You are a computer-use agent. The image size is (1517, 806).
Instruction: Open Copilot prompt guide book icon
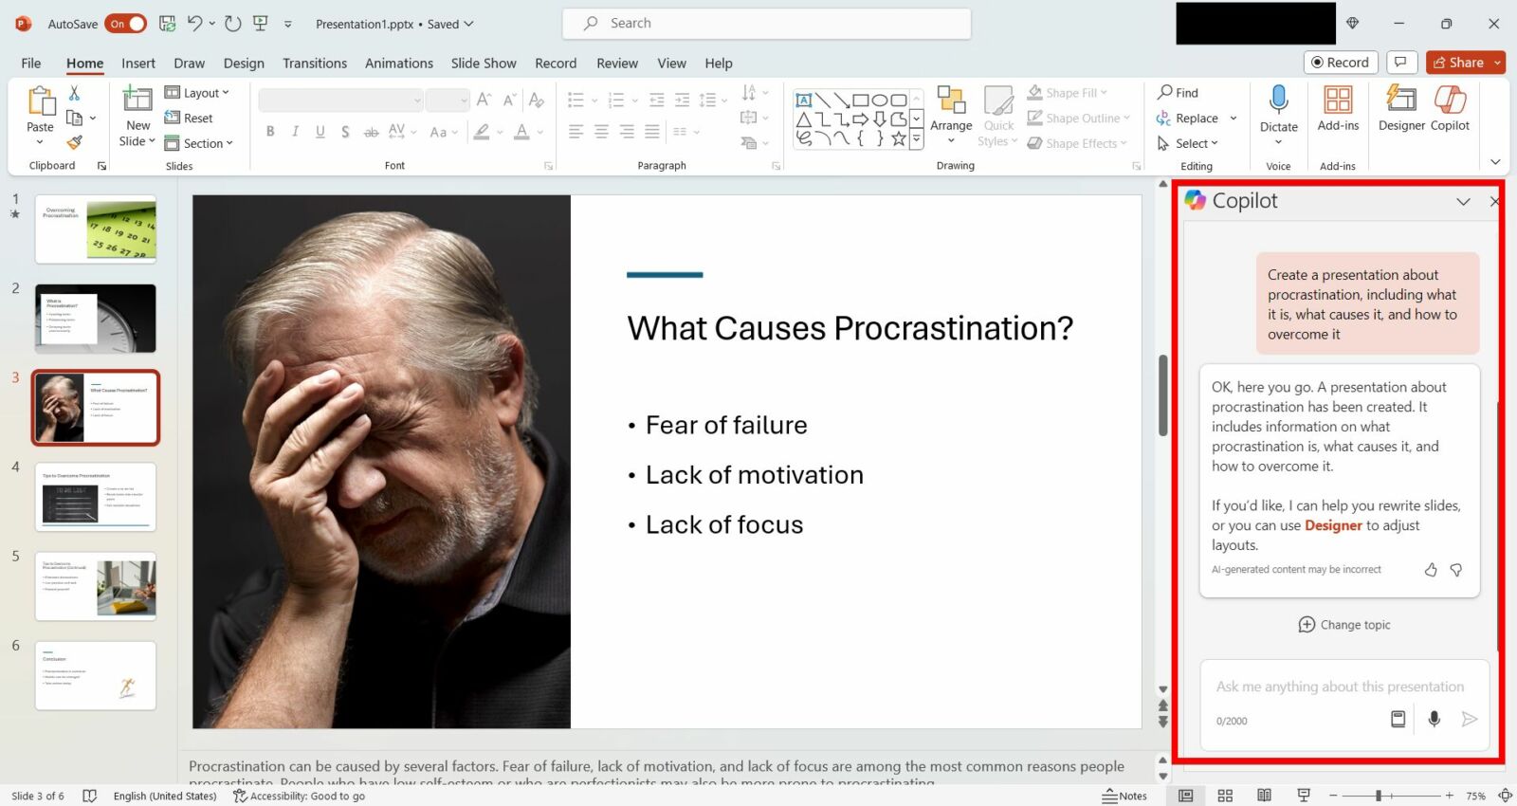click(x=1398, y=719)
